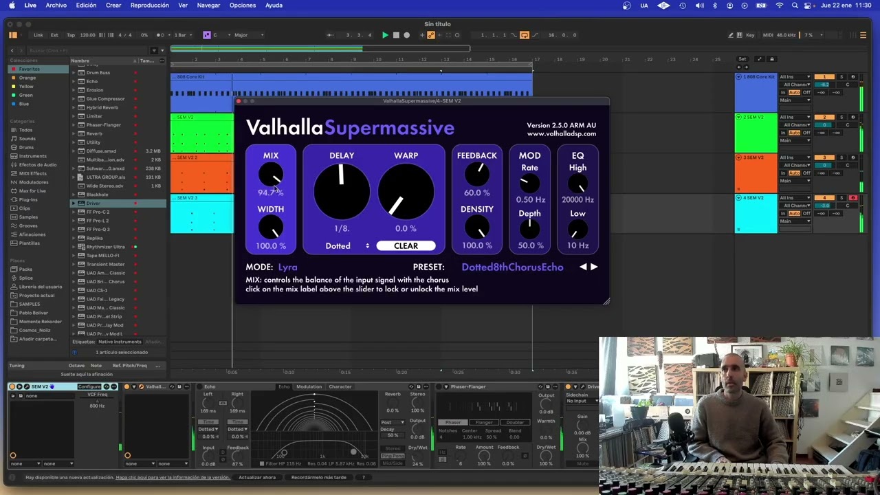Arm the Arrangement Record button
This screenshot has width=880, height=495.
[x=407, y=35]
